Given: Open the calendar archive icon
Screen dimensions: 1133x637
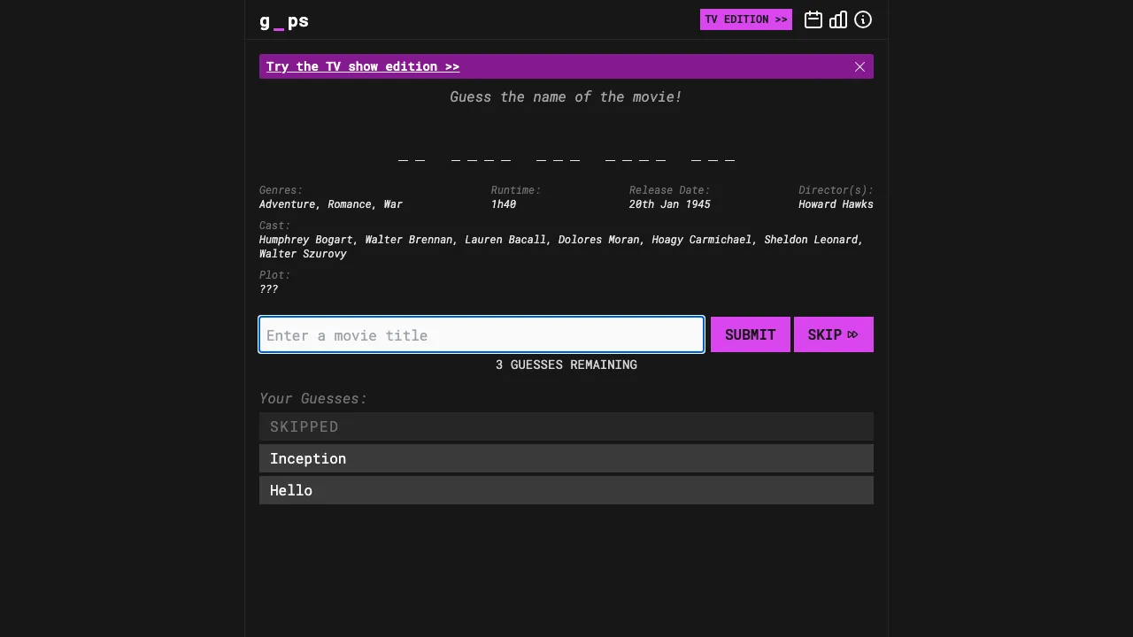Looking at the screenshot, I should pos(813,19).
